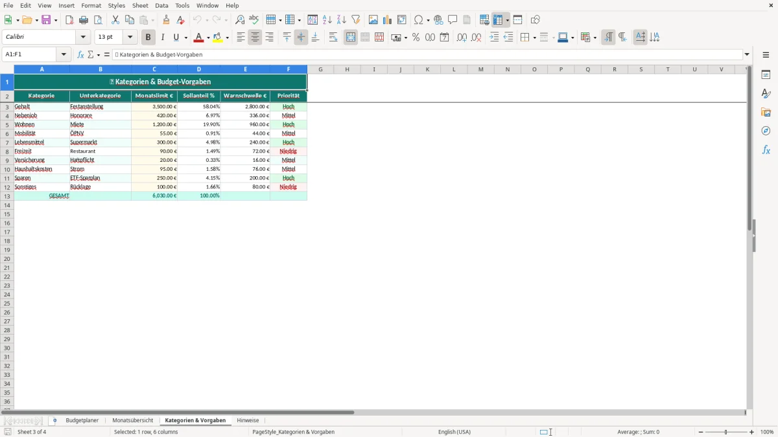The image size is (778, 437).
Task: Toggle Underline formatting
Action: click(x=176, y=38)
